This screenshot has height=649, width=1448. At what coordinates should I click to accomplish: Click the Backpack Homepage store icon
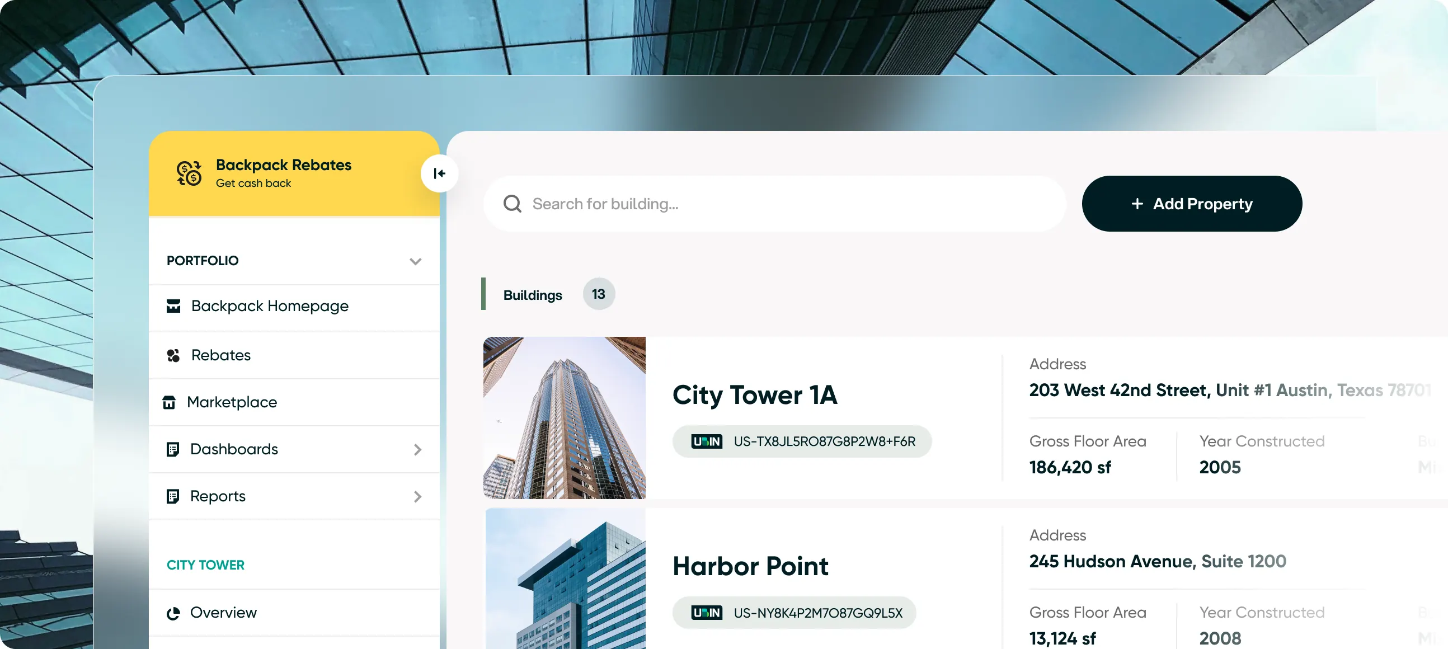[x=173, y=305]
